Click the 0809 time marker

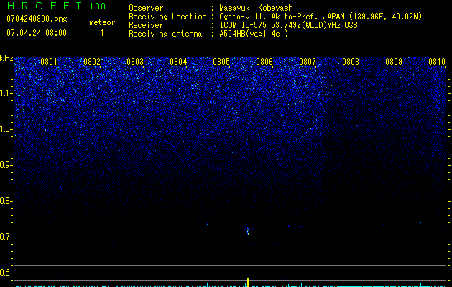click(x=394, y=62)
